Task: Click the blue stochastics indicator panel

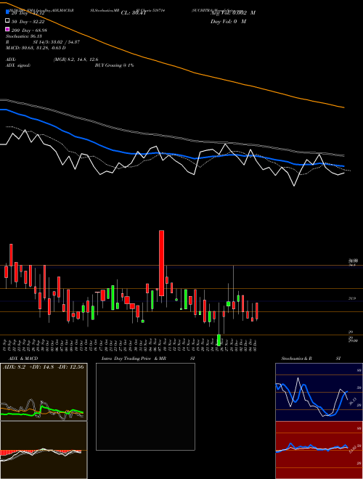Action: [x=319, y=392]
